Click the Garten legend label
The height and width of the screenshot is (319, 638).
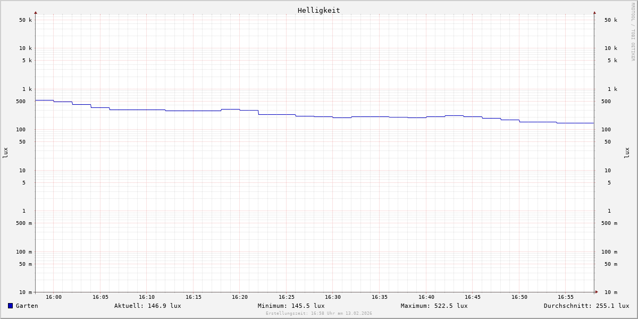click(27, 306)
